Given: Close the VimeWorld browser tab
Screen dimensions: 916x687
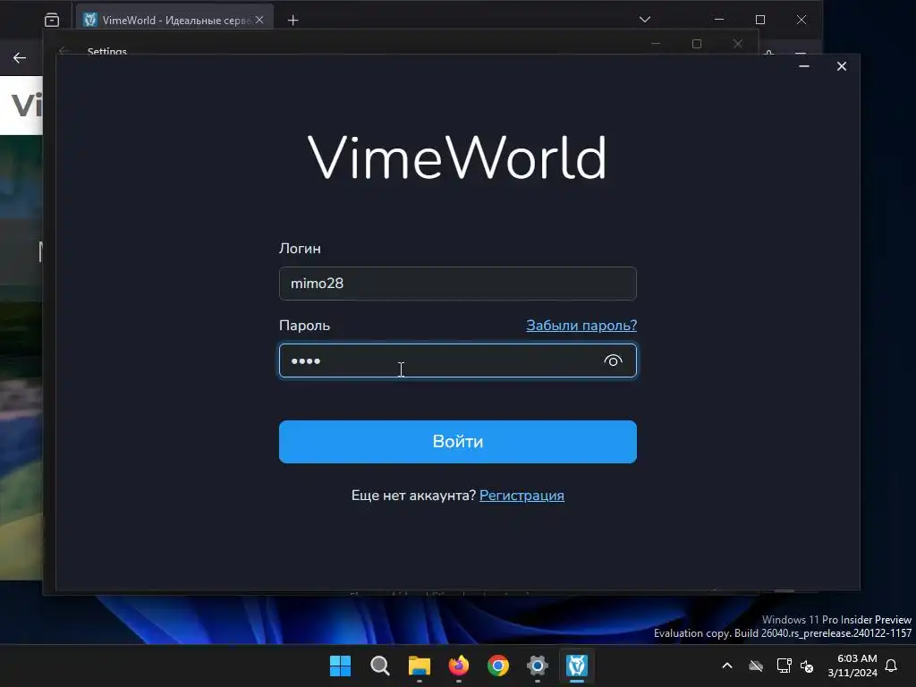Looking at the screenshot, I should 259,20.
